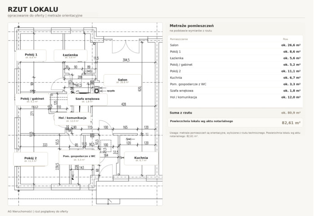This screenshot has height=216, width=314.
Task: Click the RZUT LOKALU heading
Action: 33,9
